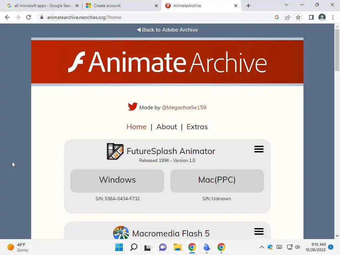
Task: Download FutureSplash Animator for Mac(PPC)
Action: tap(217, 181)
